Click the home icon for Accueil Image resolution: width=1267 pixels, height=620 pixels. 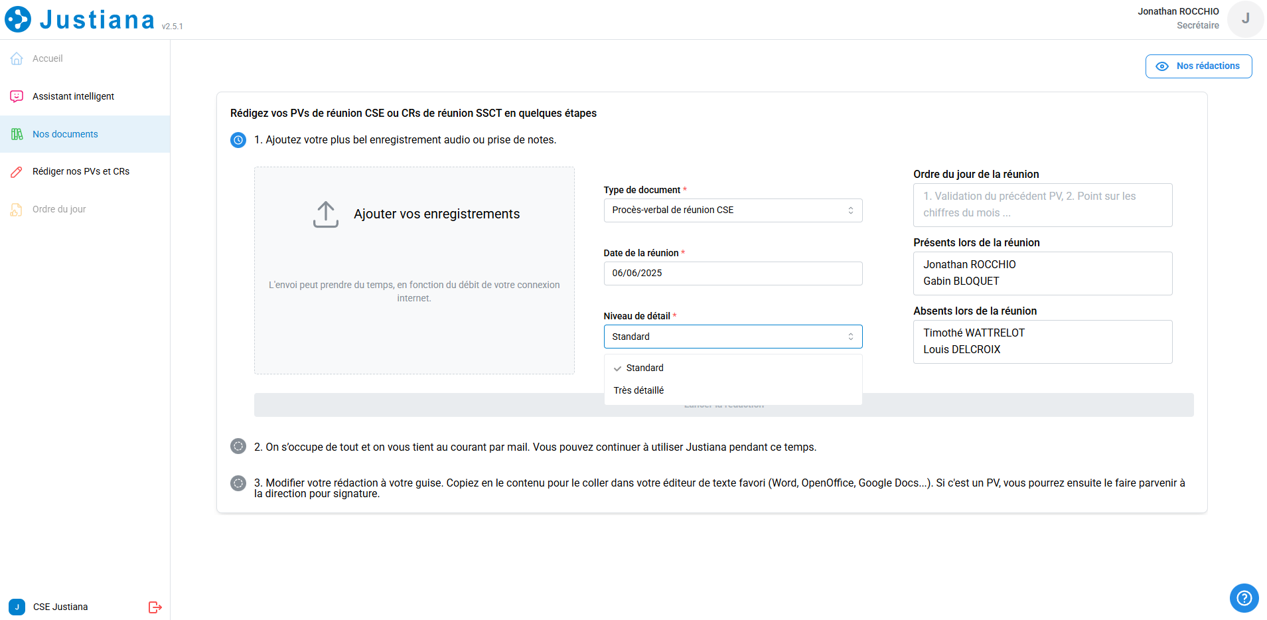(x=17, y=58)
